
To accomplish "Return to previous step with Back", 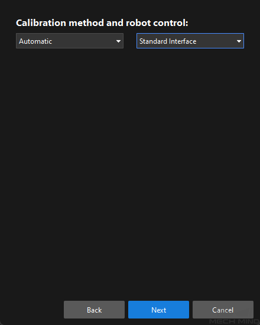I will click(x=94, y=310).
